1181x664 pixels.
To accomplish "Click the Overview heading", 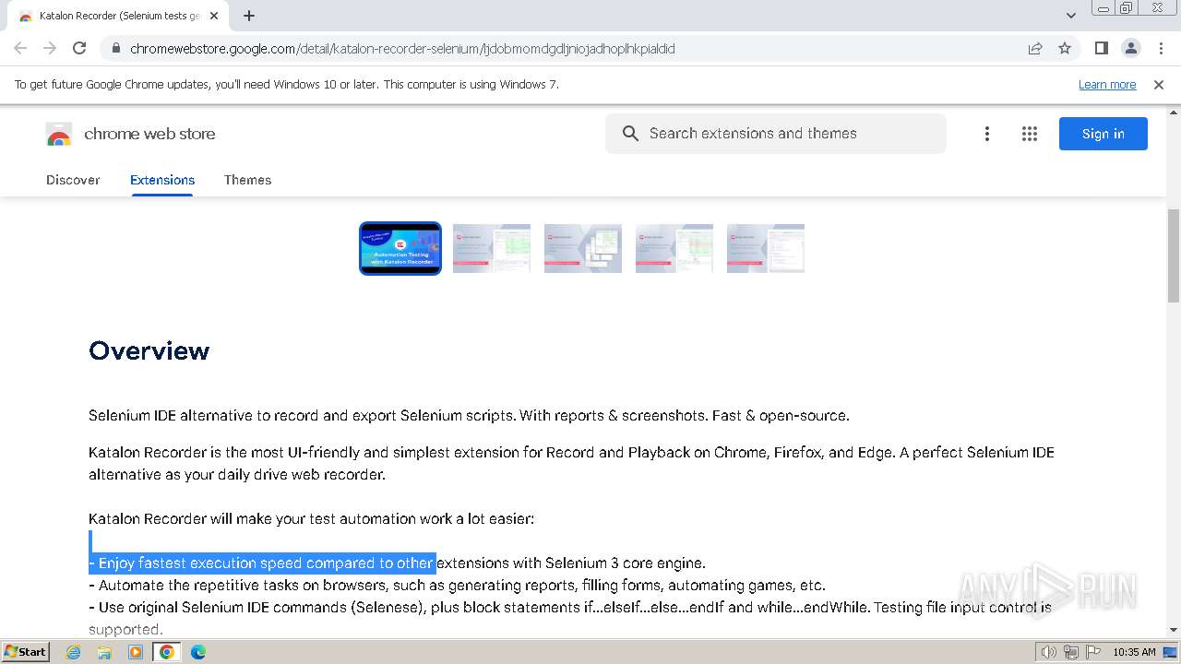I will pyautogui.click(x=149, y=350).
